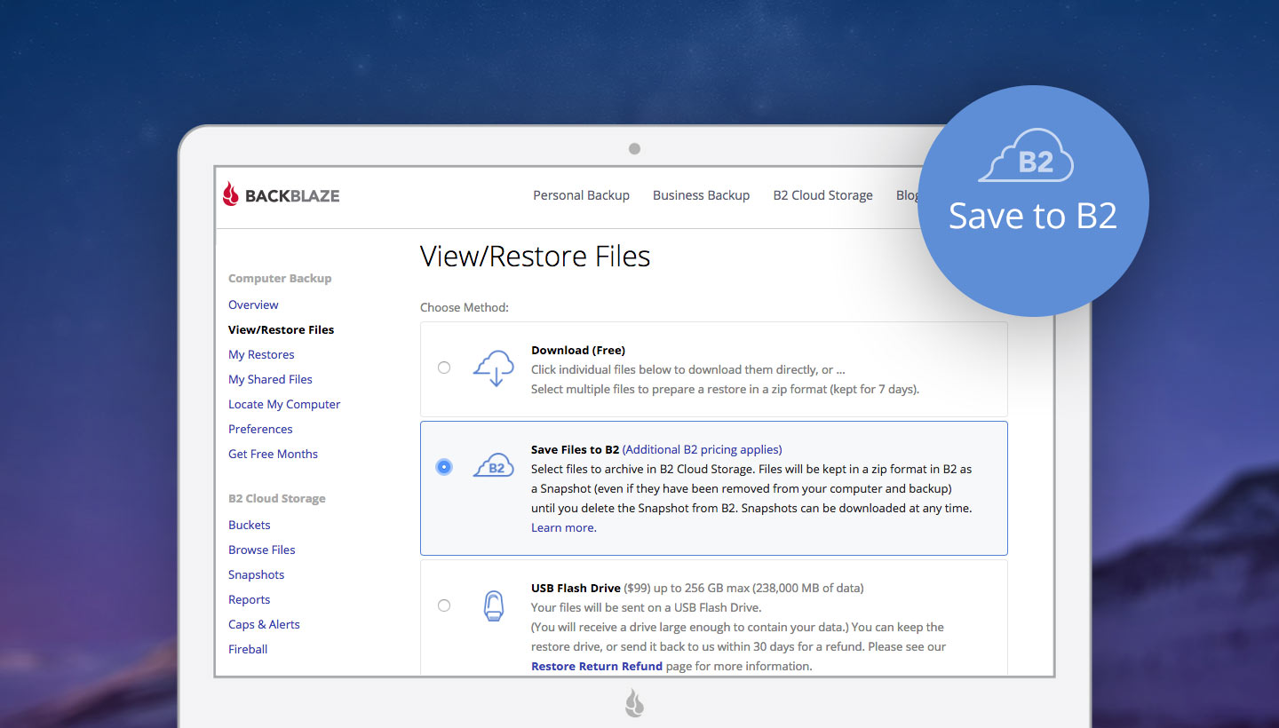Click the USB Flash Drive icon
Viewport: 1279px width, 728px height.
pyautogui.click(x=494, y=605)
